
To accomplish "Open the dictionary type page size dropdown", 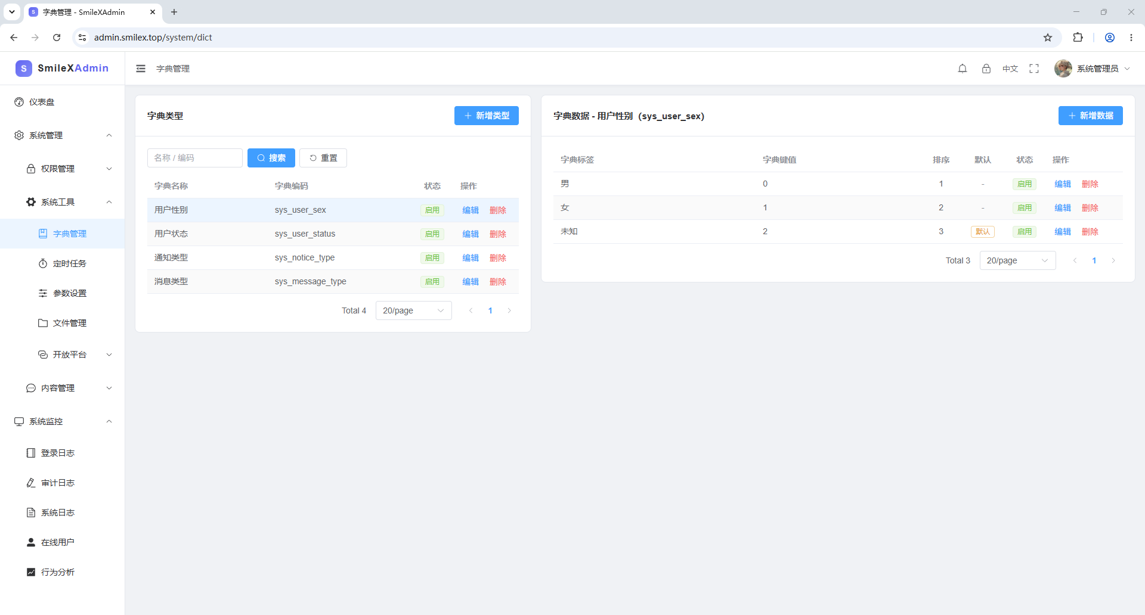I will pos(414,310).
